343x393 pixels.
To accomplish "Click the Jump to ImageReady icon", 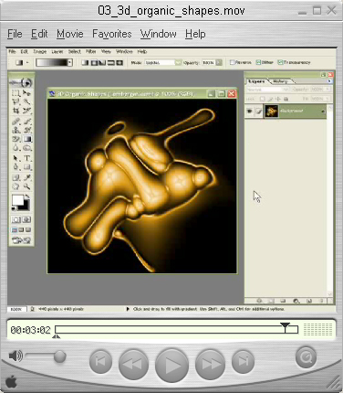I will (x=21, y=240).
